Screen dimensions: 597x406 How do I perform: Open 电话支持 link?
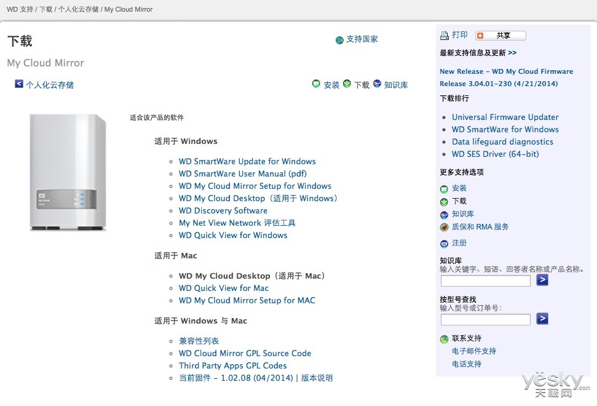point(467,364)
